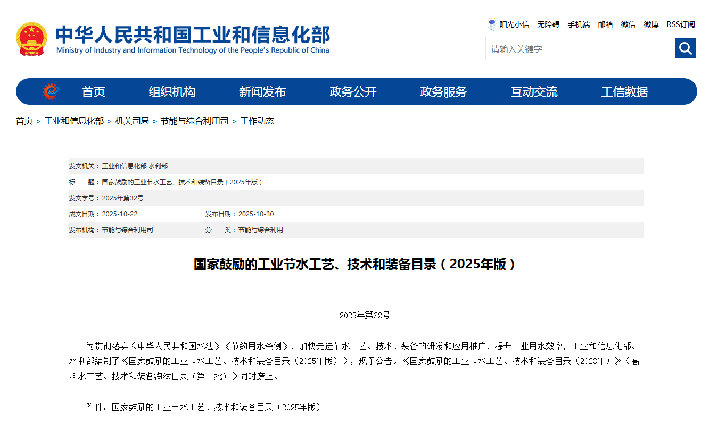Go to 组织机构 in main menu
Viewport: 710px width, 423px height.
(x=172, y=92)
